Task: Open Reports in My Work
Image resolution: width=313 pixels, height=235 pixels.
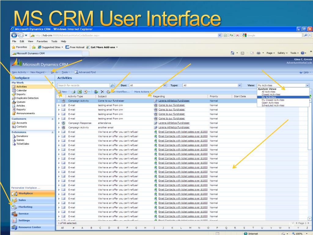Action: click(21, 110)
